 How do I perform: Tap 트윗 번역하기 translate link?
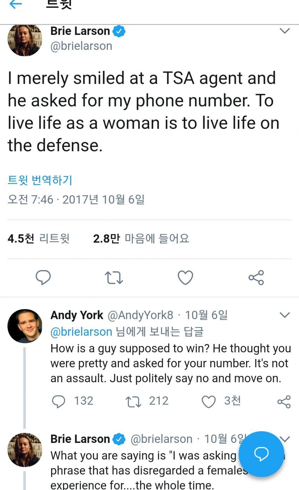tap(40, 180)
